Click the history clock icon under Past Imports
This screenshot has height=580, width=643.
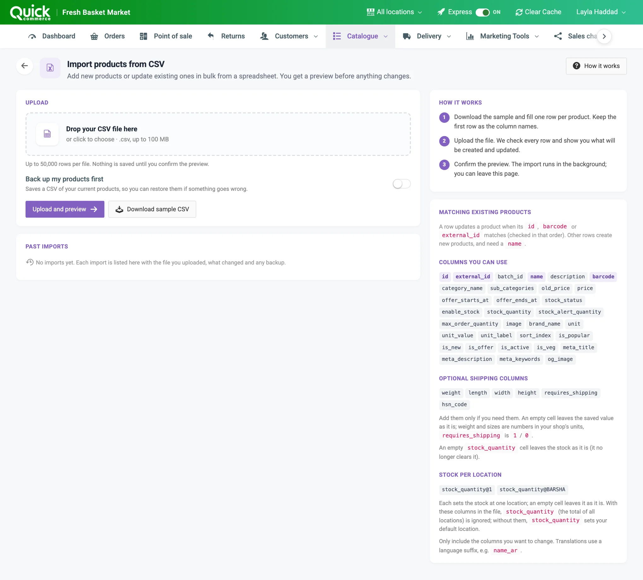pos(30,262)
